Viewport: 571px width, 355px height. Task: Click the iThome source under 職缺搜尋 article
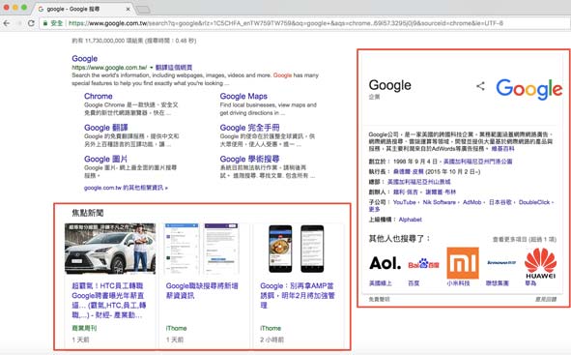click(x=176, y=328)
